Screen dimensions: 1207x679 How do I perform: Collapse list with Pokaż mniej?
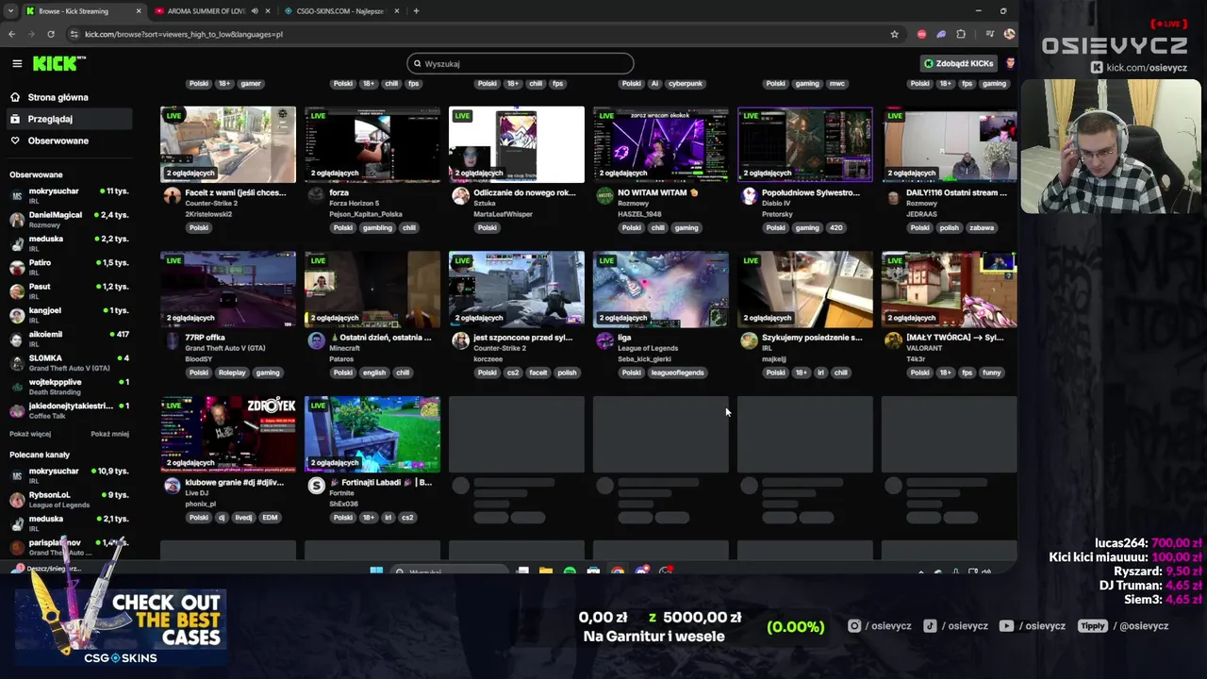[109, 434]
